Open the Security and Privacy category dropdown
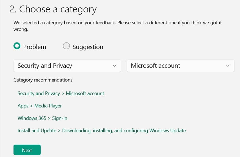Viewport: 240px width, 157px height. [x=67, y=66]
